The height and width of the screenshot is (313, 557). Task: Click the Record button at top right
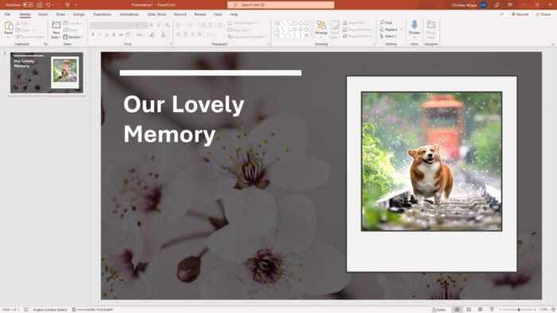520,14
